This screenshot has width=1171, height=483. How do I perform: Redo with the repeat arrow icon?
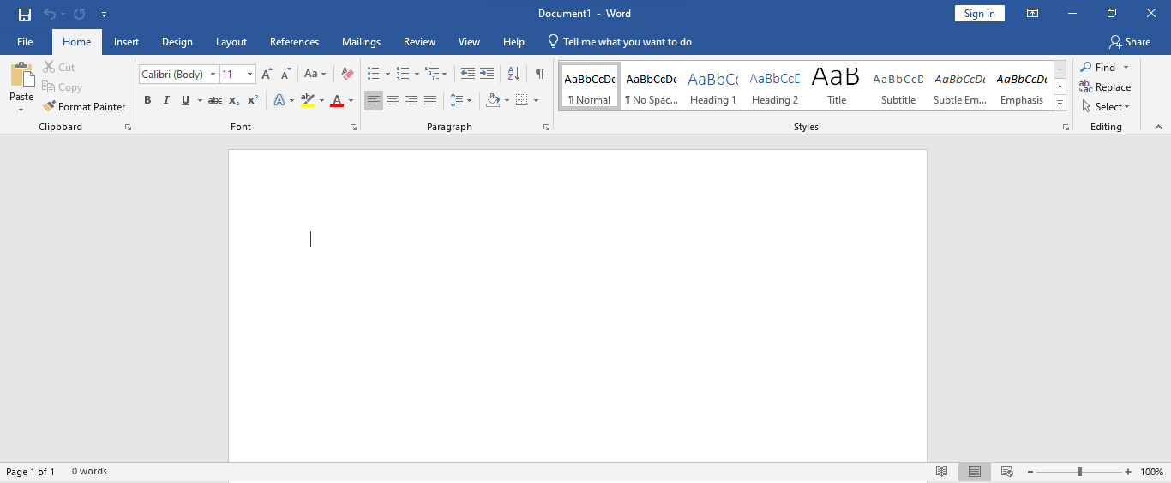80,14
